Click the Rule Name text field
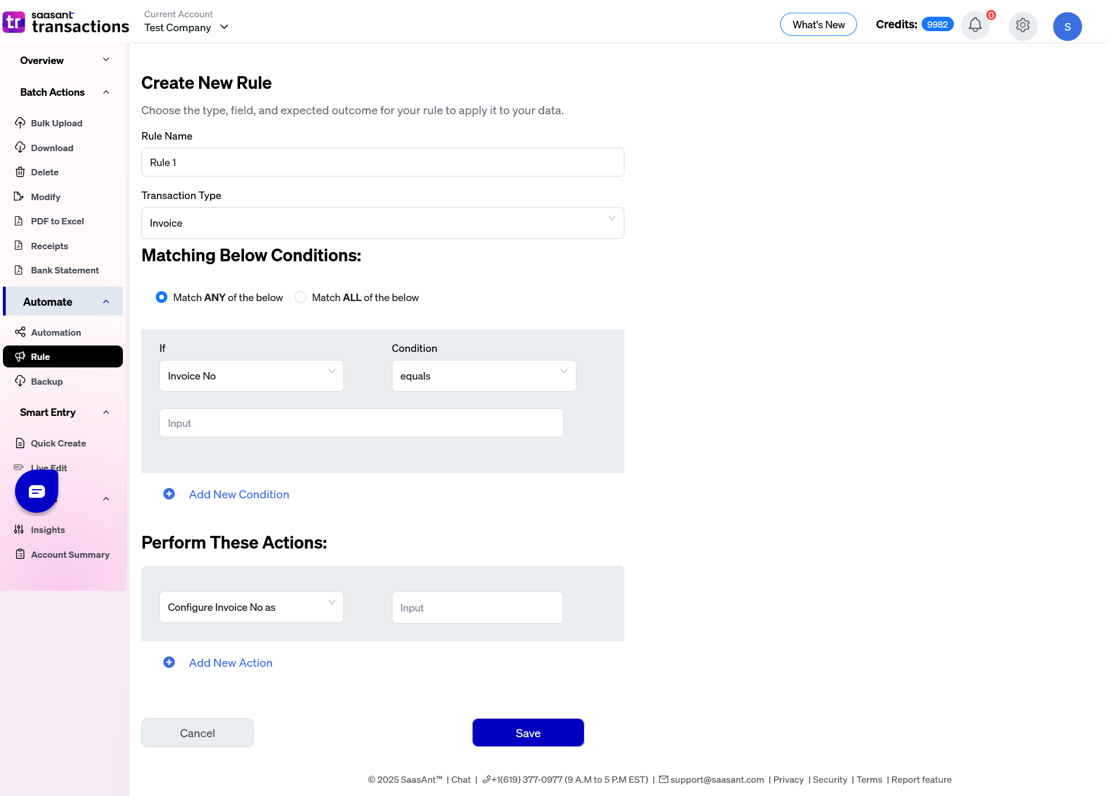 pyautogui.click(x=383, y=162)
